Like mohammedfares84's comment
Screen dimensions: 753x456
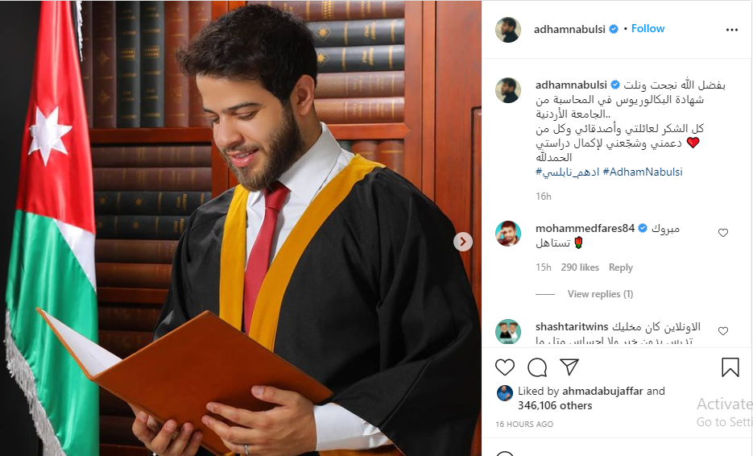click(x=723, y=233)
